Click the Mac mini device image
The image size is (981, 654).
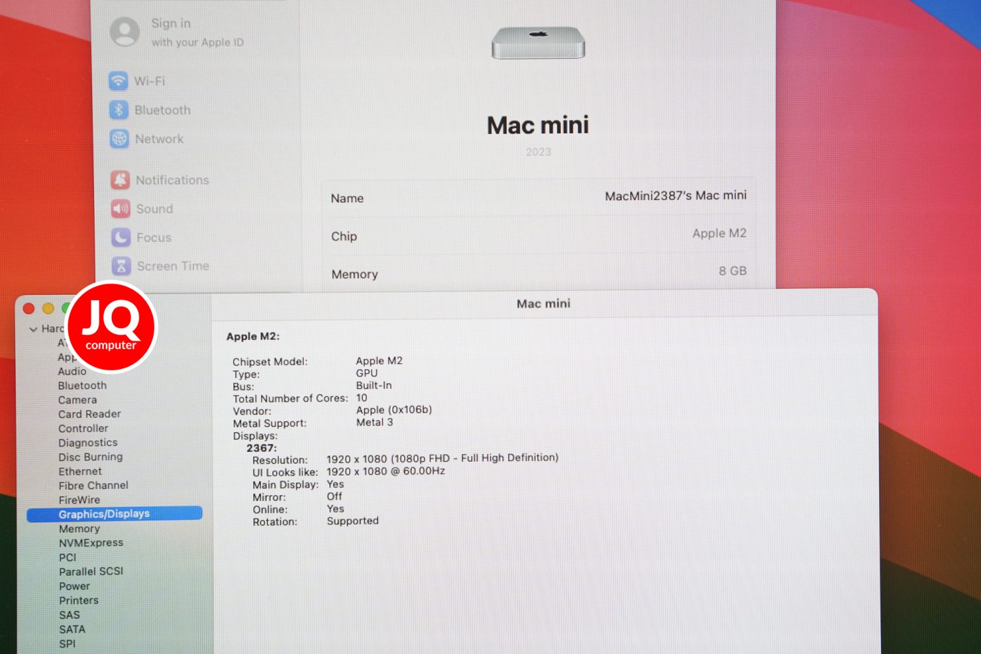538,43
